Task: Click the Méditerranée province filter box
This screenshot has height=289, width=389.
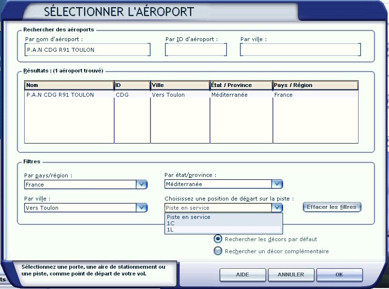Action: tap(218, 184)
